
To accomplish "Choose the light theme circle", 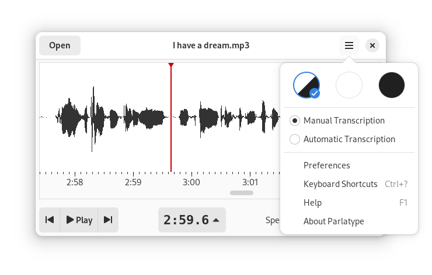I will coord(349,85).
